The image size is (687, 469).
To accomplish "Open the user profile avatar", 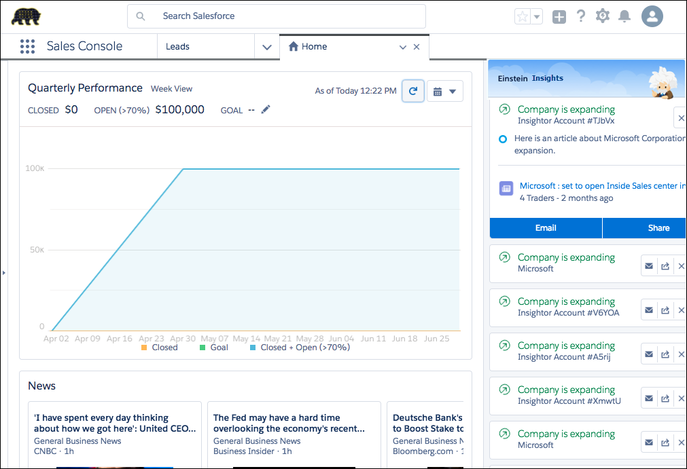I will (652, 16).
